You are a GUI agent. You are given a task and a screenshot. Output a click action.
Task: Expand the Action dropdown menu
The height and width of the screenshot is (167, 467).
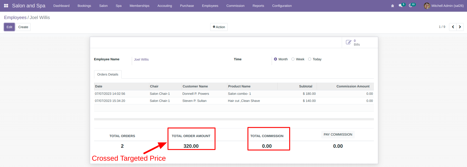pos(219,27)
